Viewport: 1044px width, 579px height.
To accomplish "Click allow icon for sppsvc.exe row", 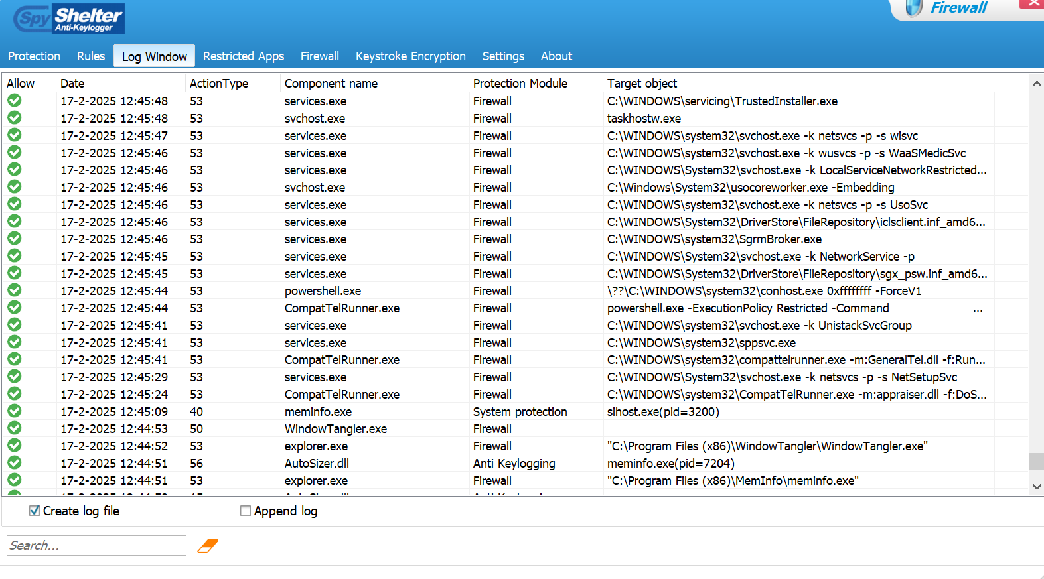I will (x=15, y=342).
